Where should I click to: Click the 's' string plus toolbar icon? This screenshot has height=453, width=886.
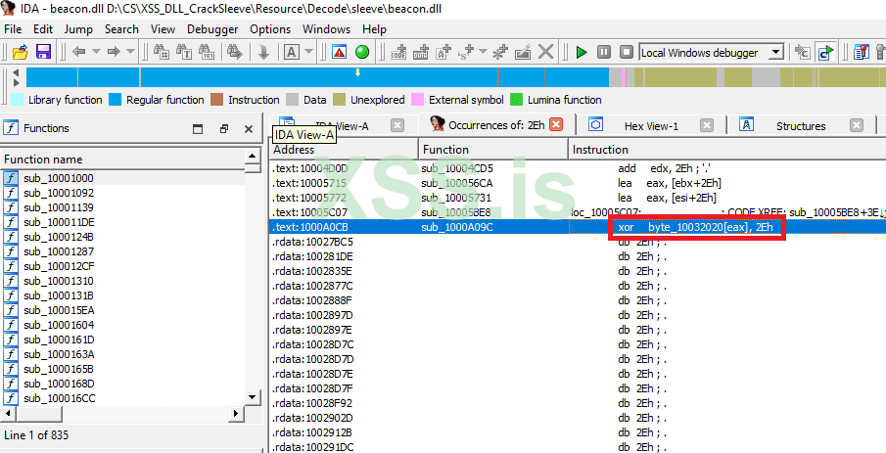(466, 53)
